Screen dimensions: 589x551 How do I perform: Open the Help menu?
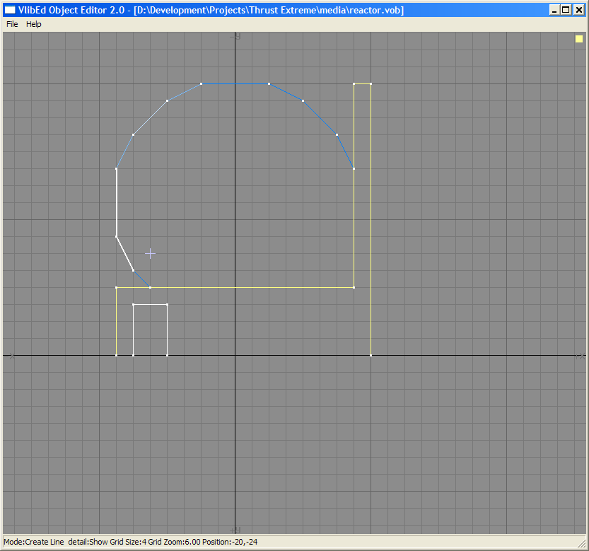tap(34, 24)
